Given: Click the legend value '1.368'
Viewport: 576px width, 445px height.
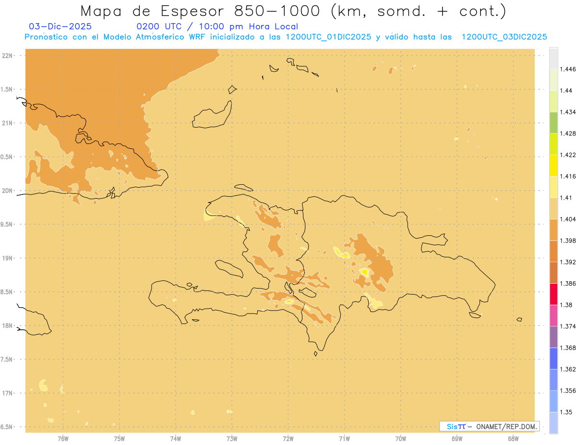Looking at the screenshot, I should (x=568, y=348).
